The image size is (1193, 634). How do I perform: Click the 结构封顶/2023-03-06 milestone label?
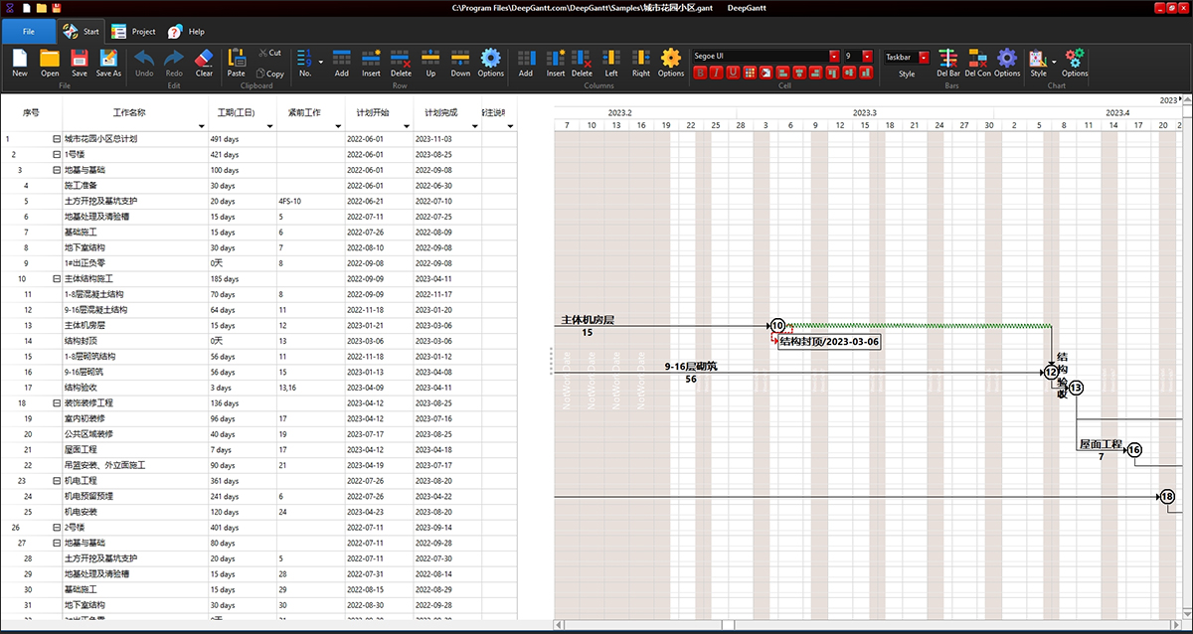pos(830,342)
